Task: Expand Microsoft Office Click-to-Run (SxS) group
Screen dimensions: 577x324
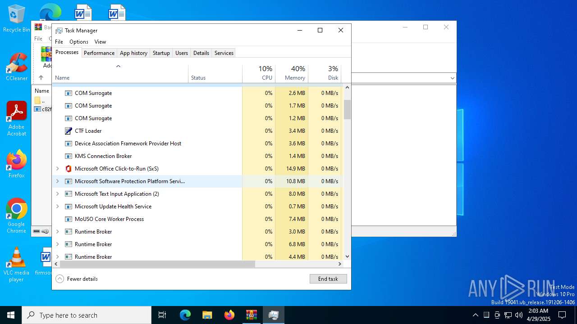Action: click(57, 169)
